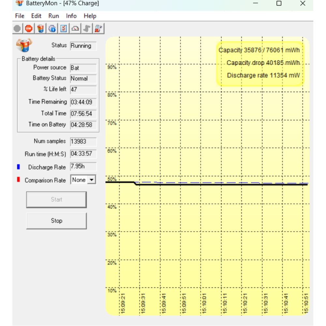Image resolution: width=326 pixels, height=326 pixels.
Task: Click the Battery details group label
Action: pos(38,59)
